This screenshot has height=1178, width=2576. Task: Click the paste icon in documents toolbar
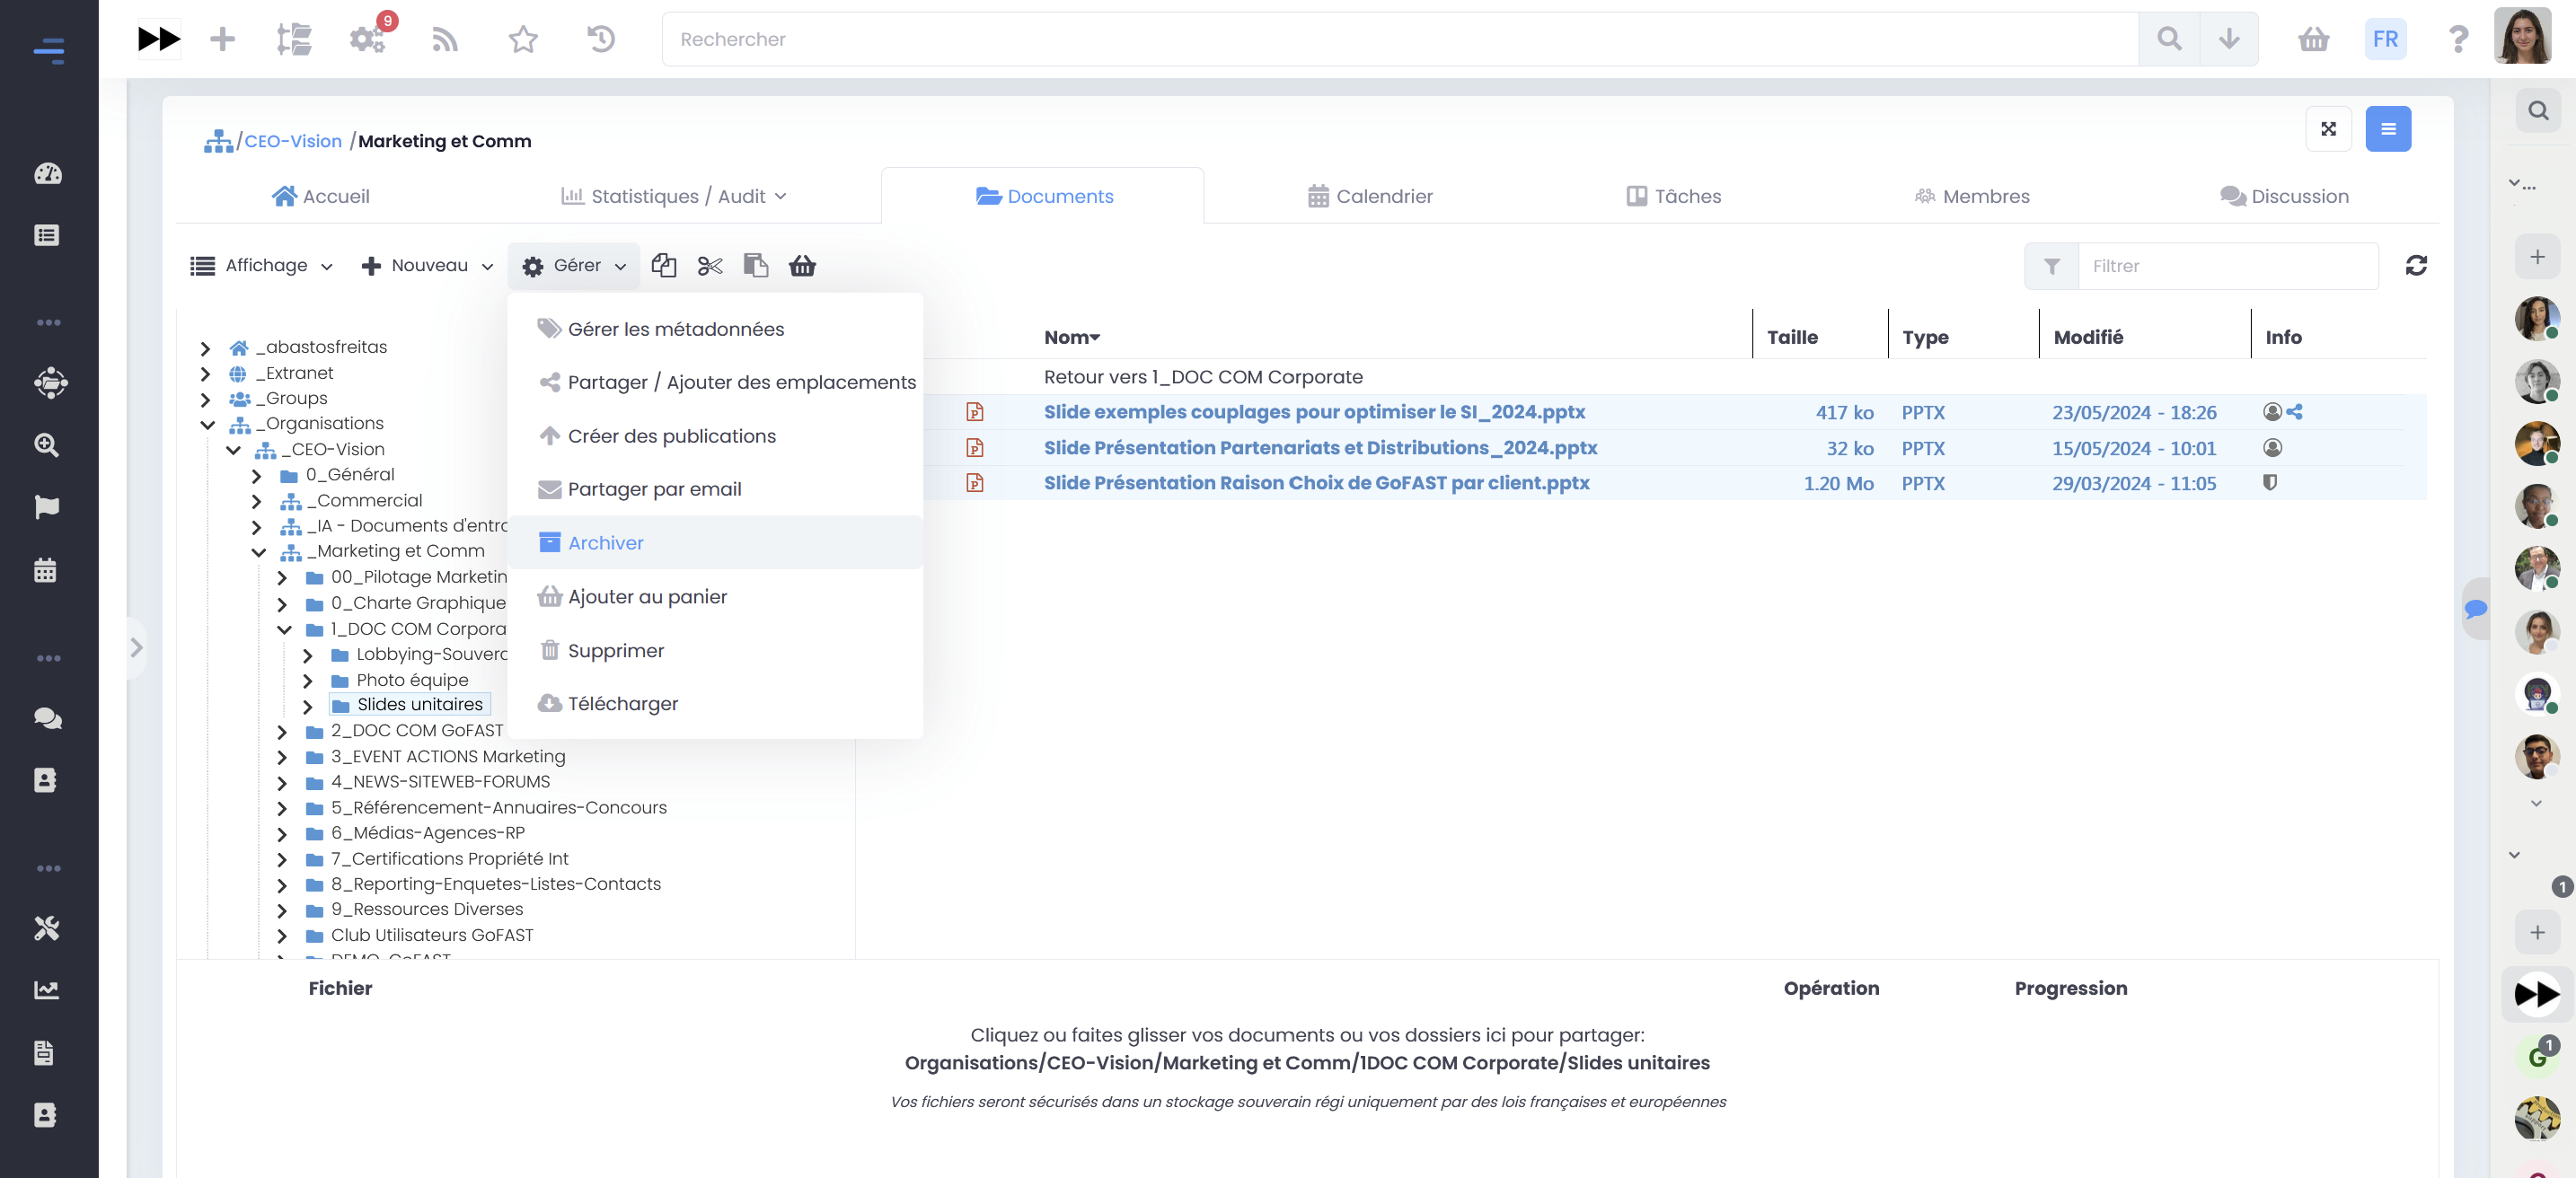pyautogui.click(x=756, y=266)
